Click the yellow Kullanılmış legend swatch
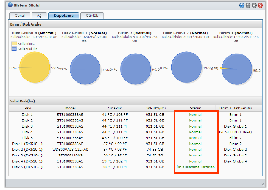 pos(14,44)
